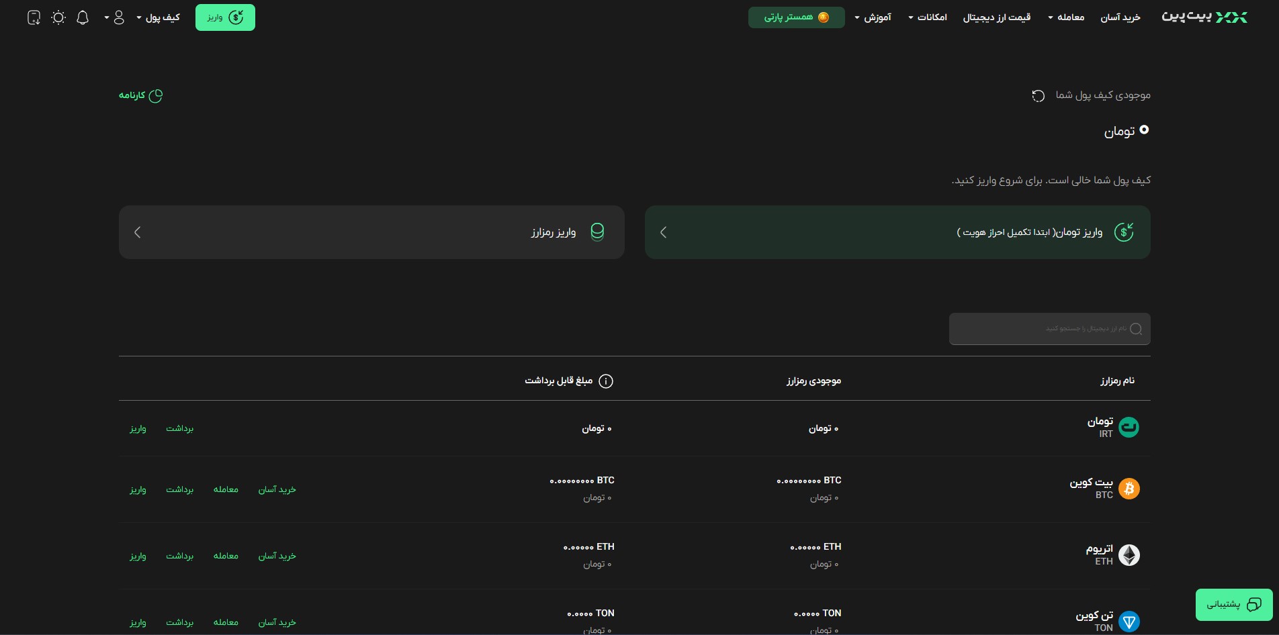
Task: Expand the آموزش menu
Action: 873,17
